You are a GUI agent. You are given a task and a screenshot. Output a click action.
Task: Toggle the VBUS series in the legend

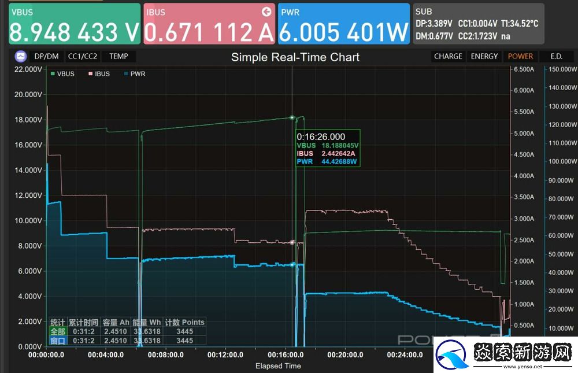click(x=62, y=74)
